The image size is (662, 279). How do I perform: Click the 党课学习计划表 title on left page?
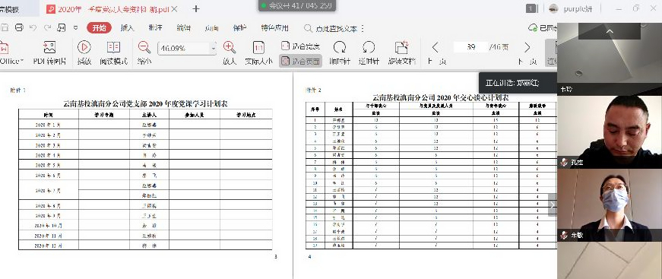point(145,104)
